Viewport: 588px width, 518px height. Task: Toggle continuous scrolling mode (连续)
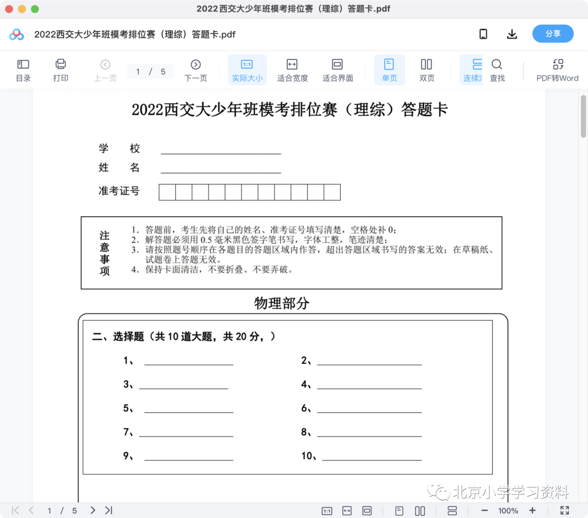coord(472,70)
